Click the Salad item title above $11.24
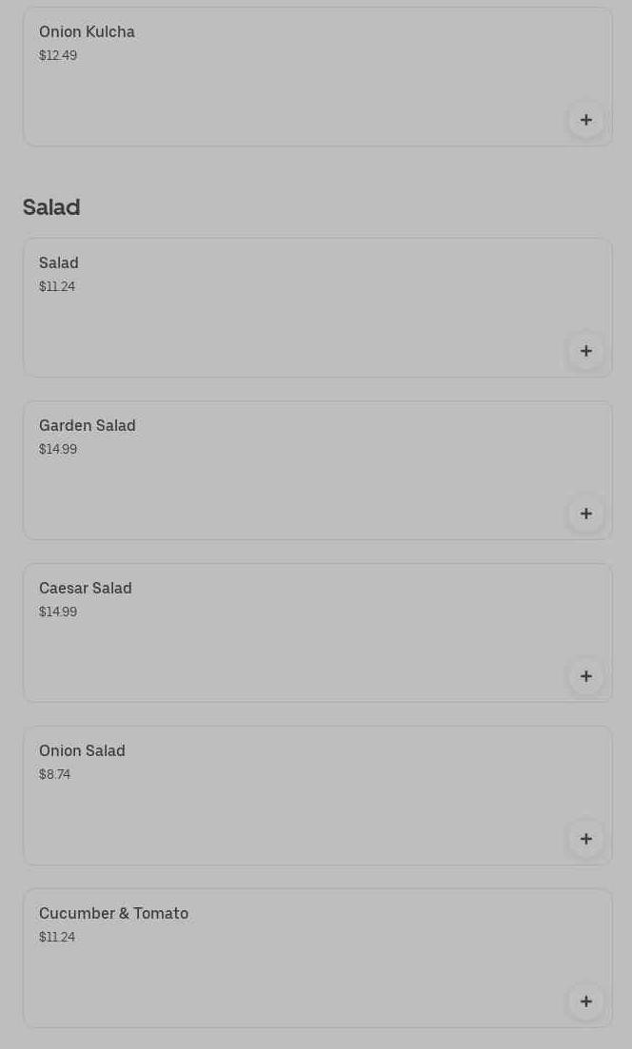Viewport: 632px width, 1049px height. coord(59,263)
